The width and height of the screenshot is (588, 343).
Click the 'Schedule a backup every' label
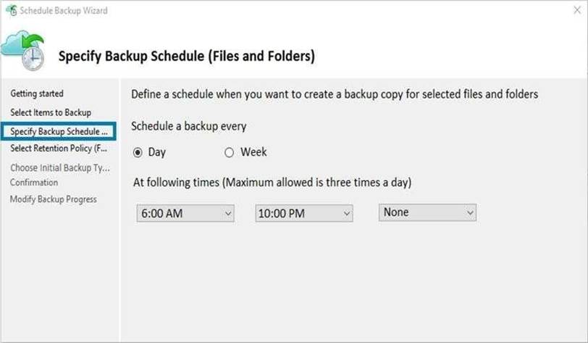point(189,126)
